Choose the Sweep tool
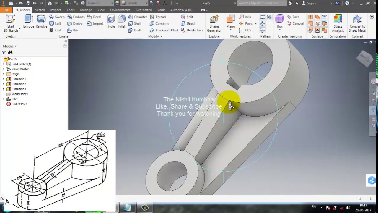This screenshot has width=378, height=213. [57, 17]
